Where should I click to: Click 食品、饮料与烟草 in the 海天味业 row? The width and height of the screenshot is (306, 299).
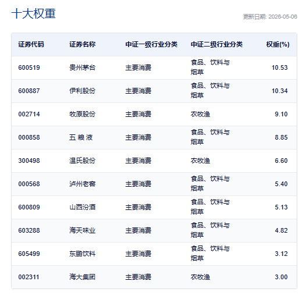(x=210, y=230)
